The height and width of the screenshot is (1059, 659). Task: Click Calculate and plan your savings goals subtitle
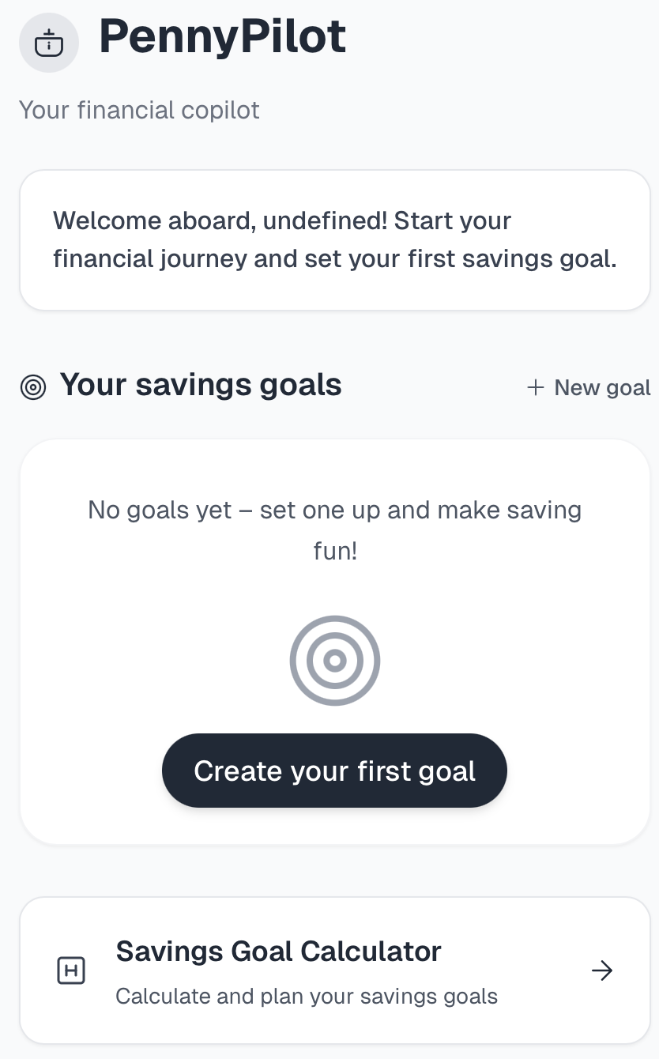pos(307,996)
